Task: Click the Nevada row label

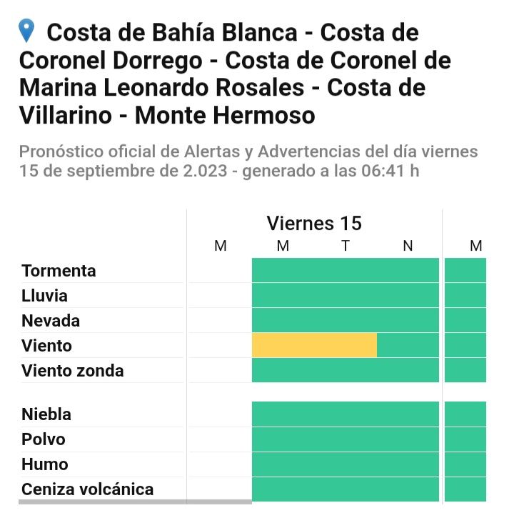Action: pyautogui.click(x=50, y=321)
